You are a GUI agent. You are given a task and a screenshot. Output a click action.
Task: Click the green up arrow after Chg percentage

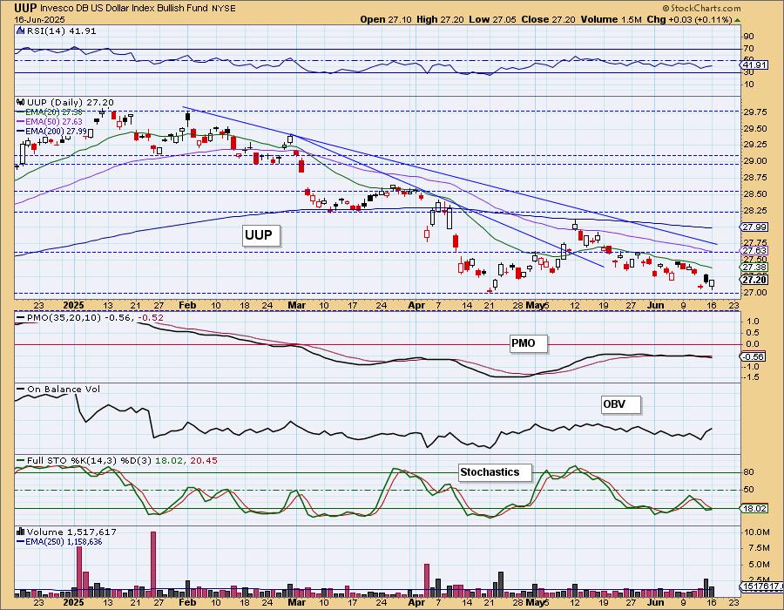tap(738, 20)
